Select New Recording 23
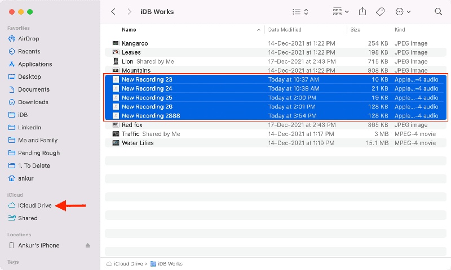Image resolution: width=451 pixels, height=270 pixels. pos(276,79)
